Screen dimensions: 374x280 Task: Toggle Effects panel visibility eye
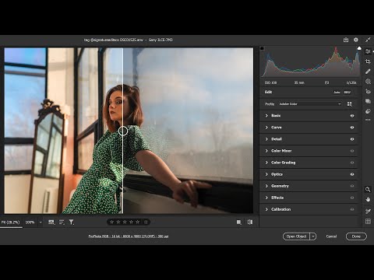coord(352,198)
